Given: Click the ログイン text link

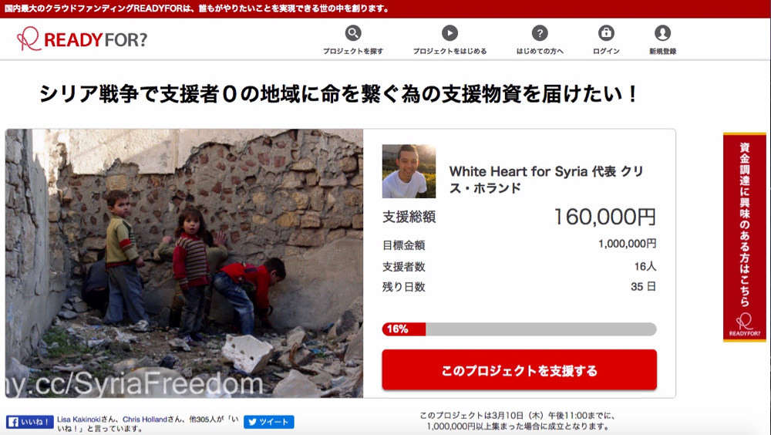Looking at the screenshot, I should point(606,51).
